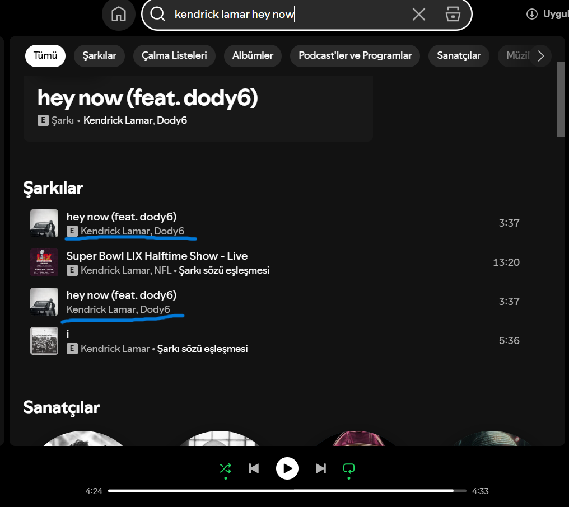Clear the search field with X
This screenshot has width=569, height=507.
click(419, 14)
